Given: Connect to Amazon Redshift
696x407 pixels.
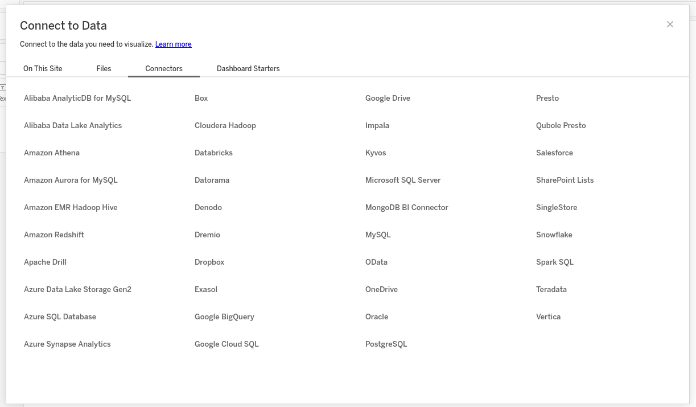Looking at the screenshot, I should click(x=54, y=235).
